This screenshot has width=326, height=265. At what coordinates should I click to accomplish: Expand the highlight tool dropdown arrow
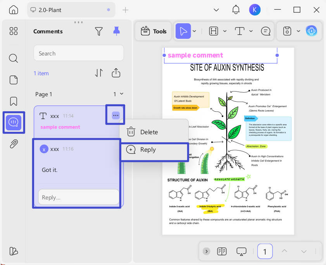pyautogui.click(x=225, y=31)
